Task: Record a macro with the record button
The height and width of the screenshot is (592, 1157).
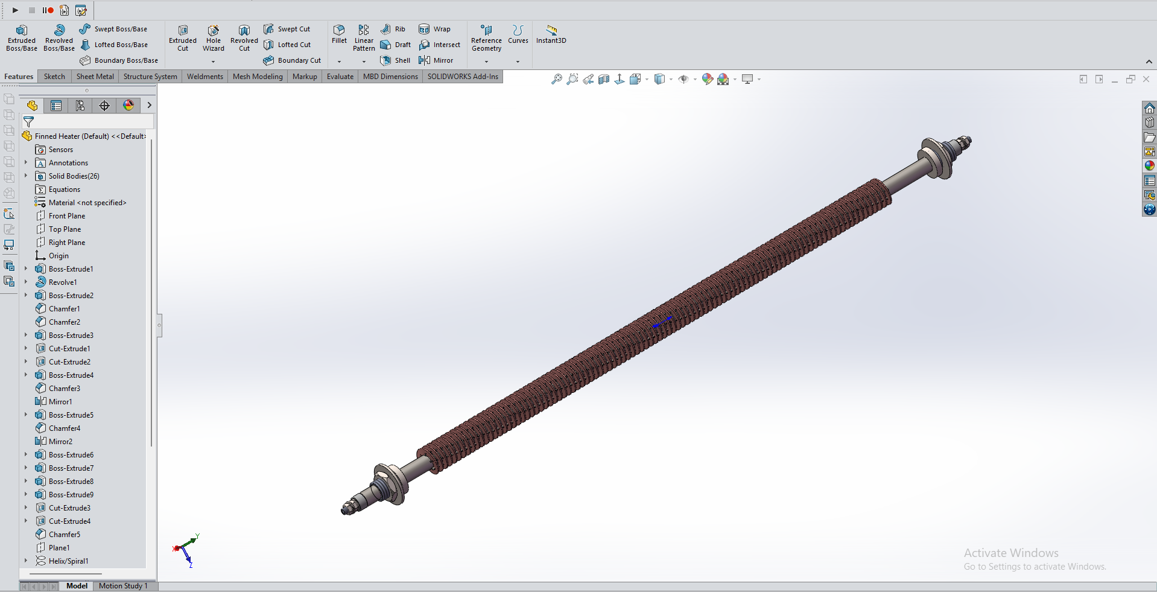Action: click(48, 10)
